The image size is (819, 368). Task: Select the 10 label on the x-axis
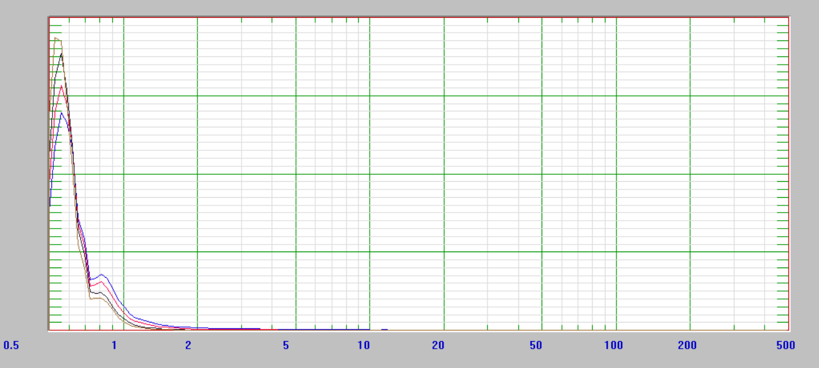[x=363, y=346]
